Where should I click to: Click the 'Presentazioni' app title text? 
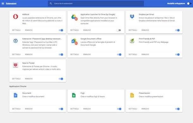point(144,93)
